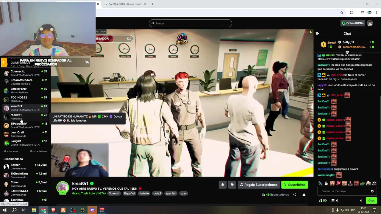The image size is (381, 214).
Task: Select the fortnite tag
Action: click(144, 193)
